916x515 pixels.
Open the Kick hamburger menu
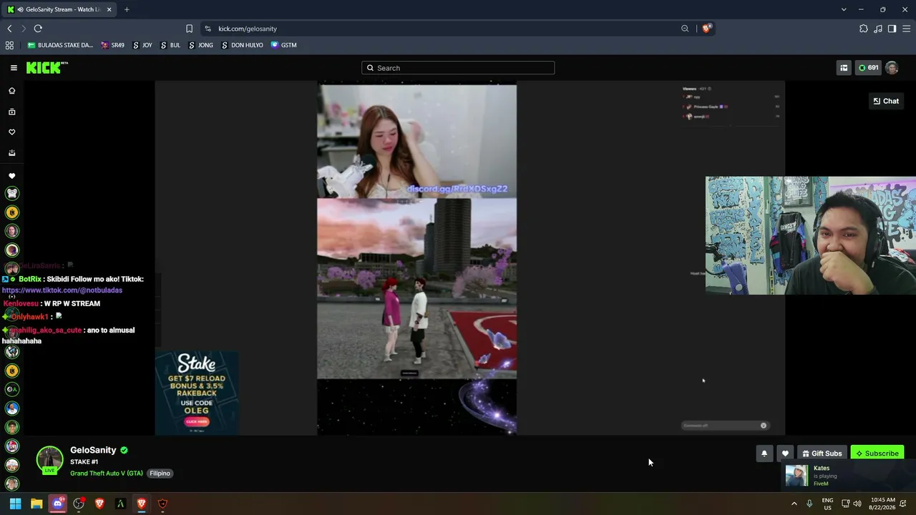(x=14, y=68)
